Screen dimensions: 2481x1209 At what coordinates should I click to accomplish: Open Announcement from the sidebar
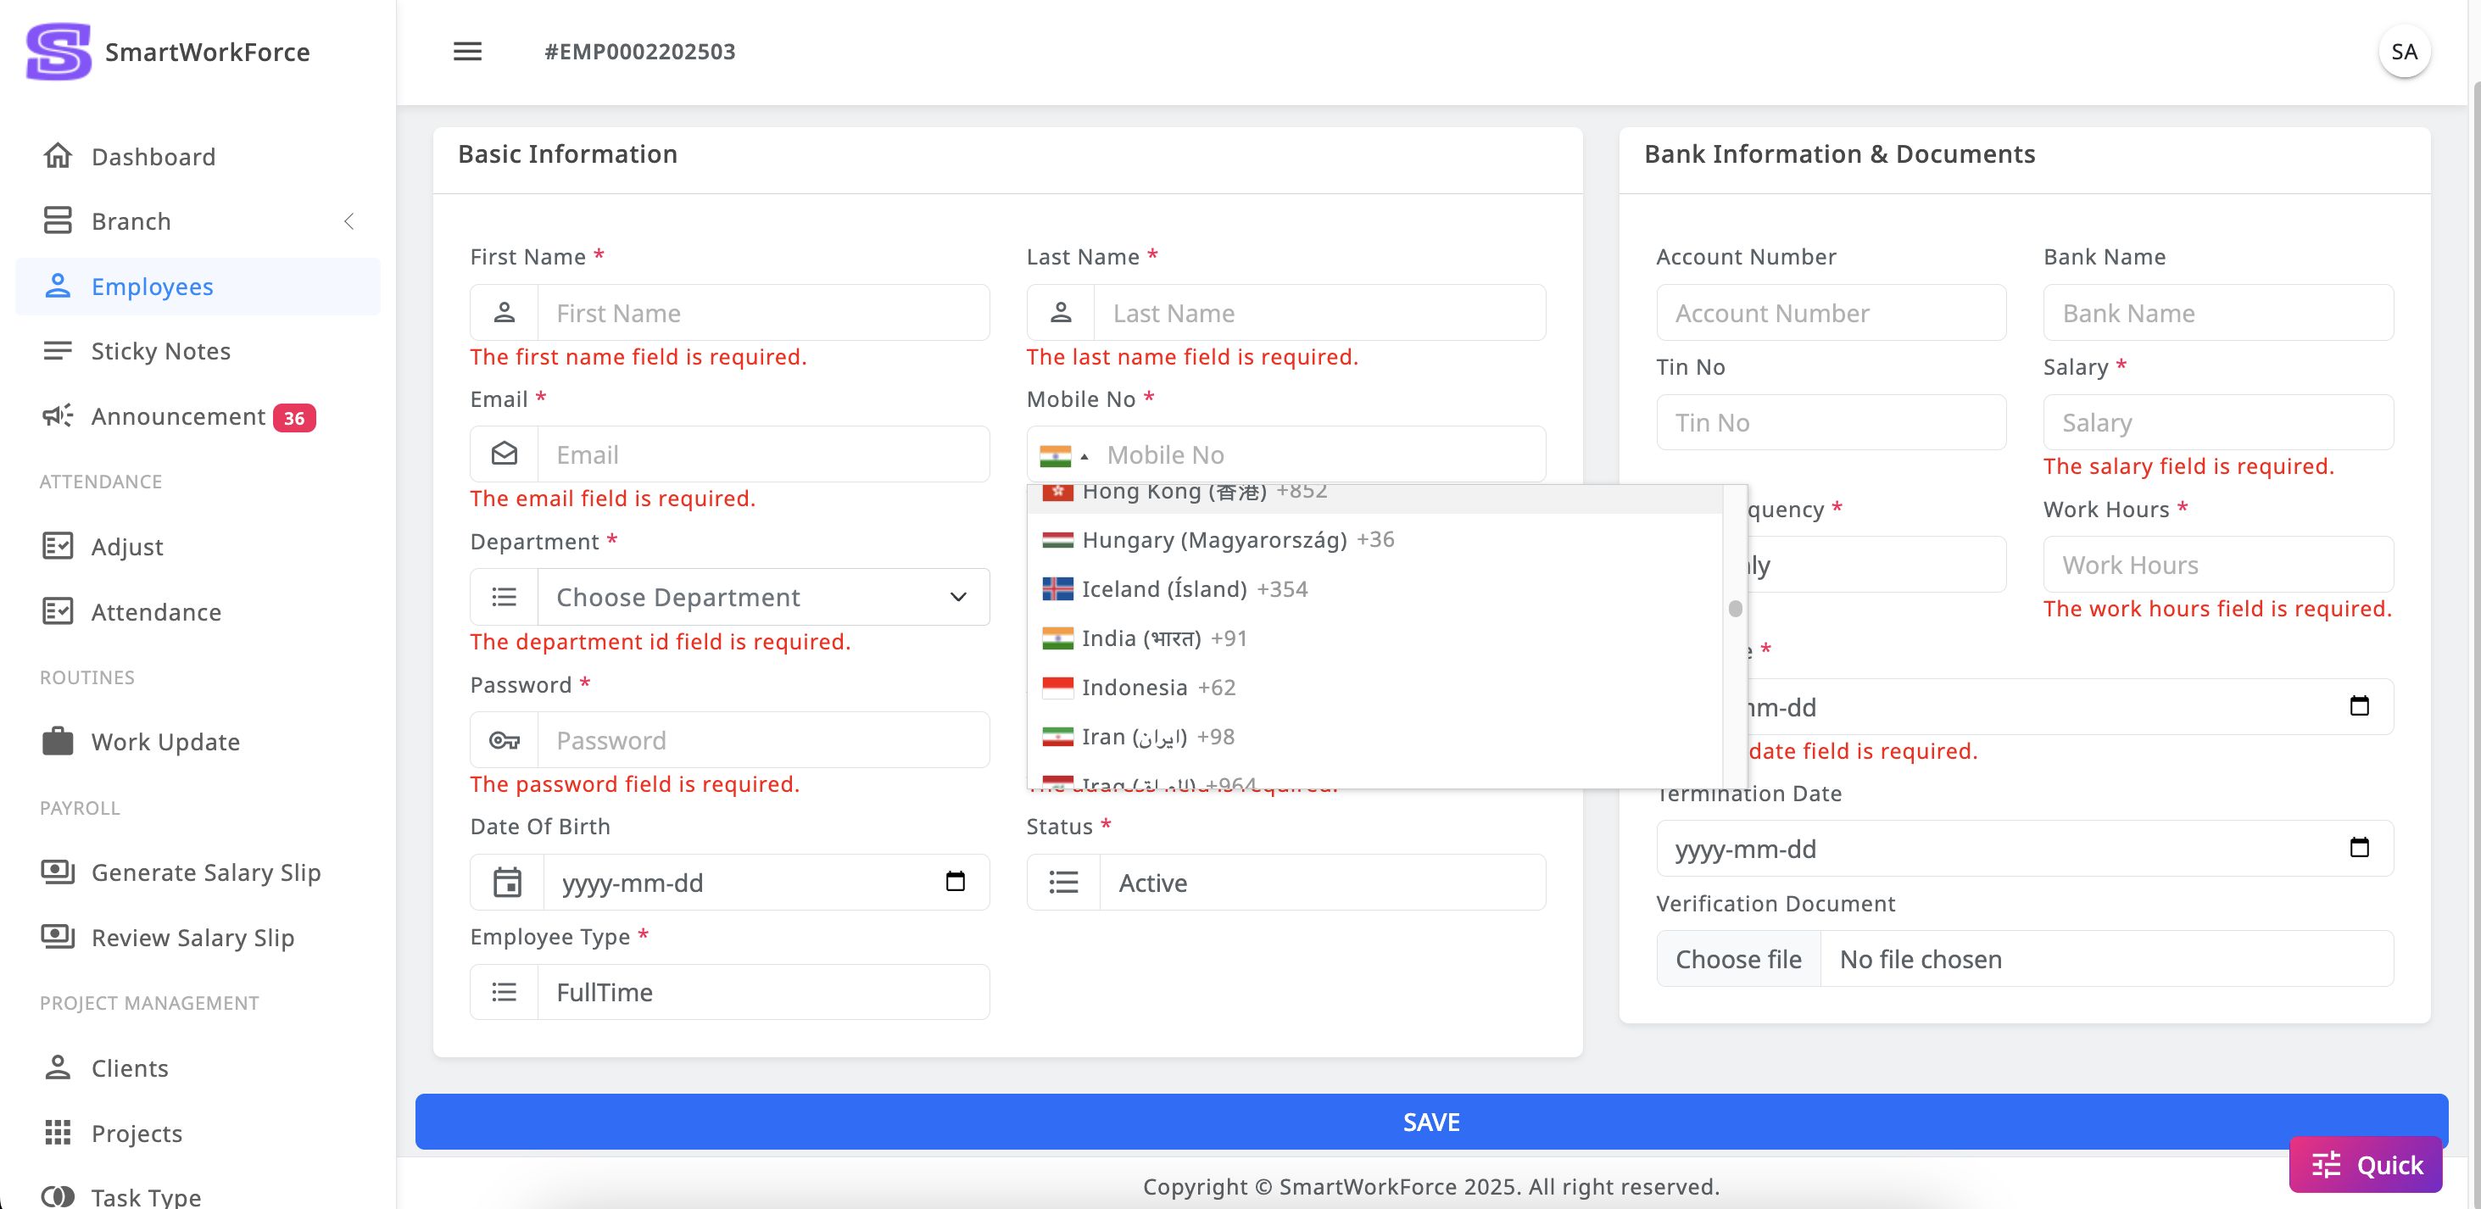coord(178,416)
